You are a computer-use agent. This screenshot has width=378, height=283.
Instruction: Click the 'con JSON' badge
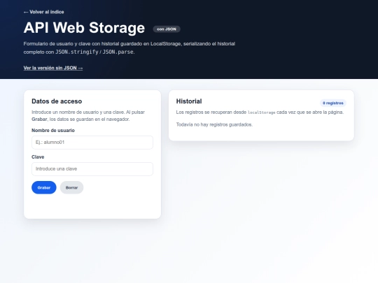(x=167, y=29)
